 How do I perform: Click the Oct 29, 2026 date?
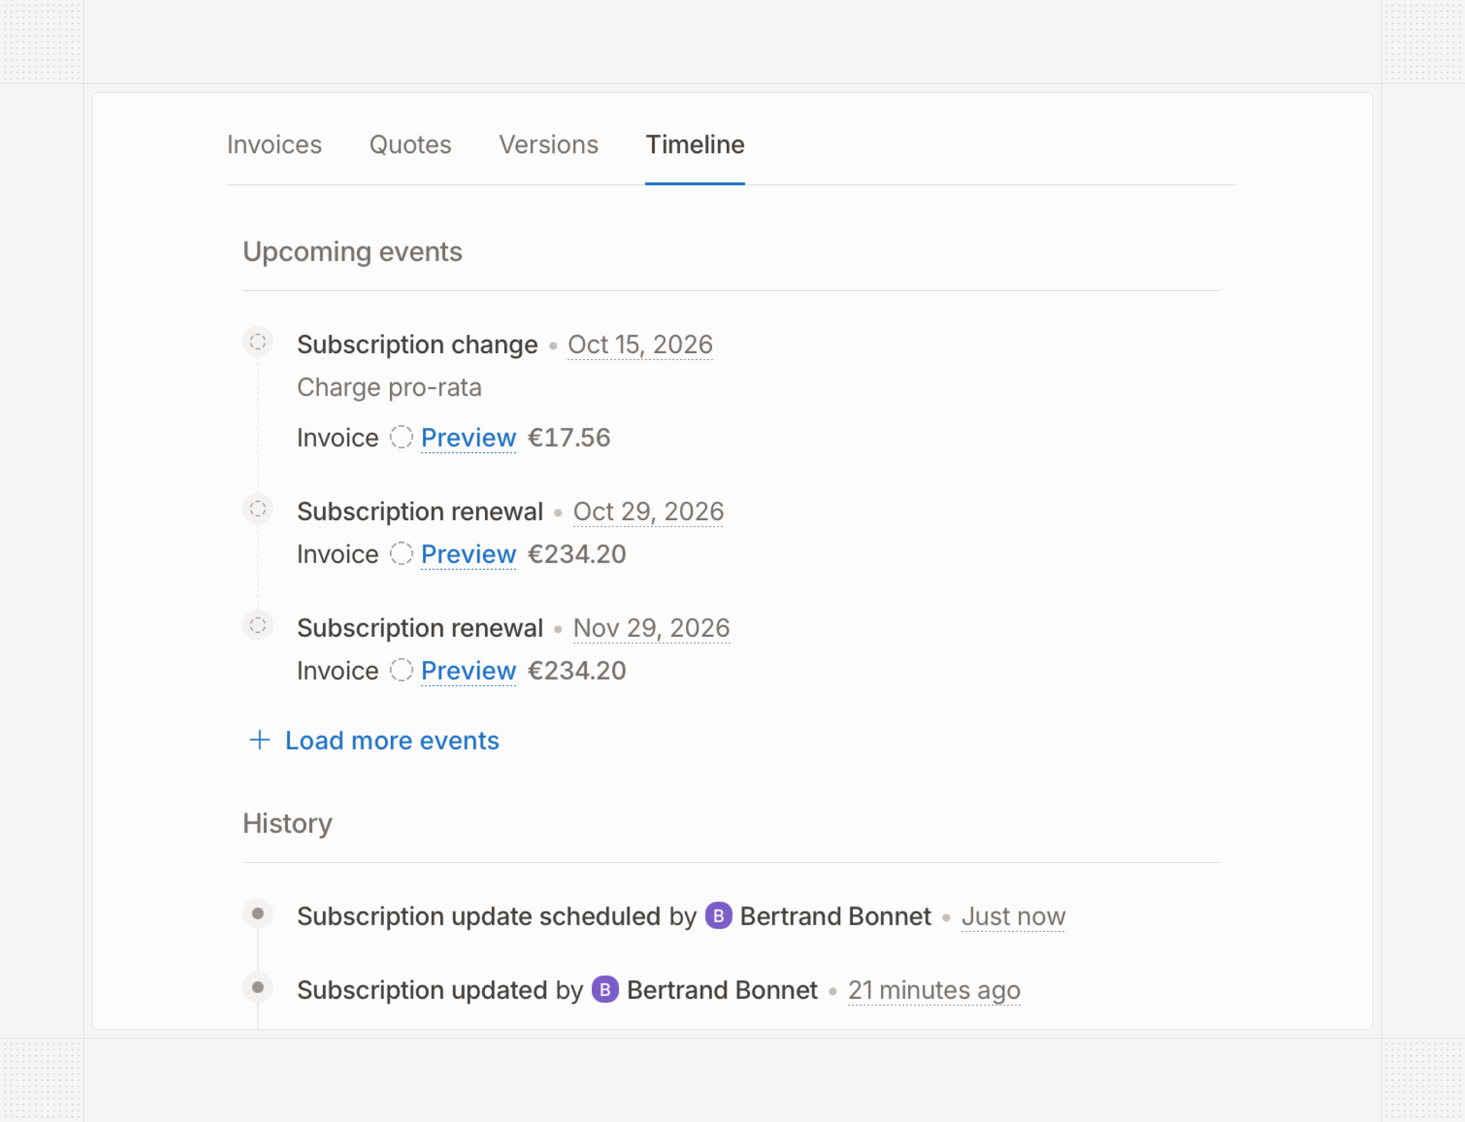pyautogui.click(x=648, y=512)
